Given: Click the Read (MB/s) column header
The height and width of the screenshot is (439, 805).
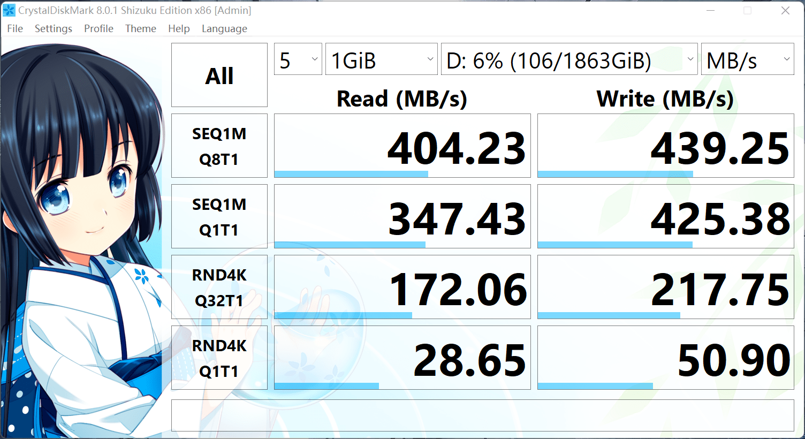Looking at the screenshot, I should point(402,99).
